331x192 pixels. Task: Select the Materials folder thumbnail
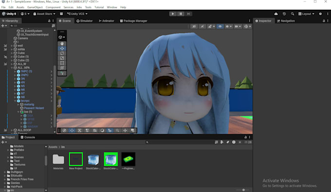[x=58, y=161]
